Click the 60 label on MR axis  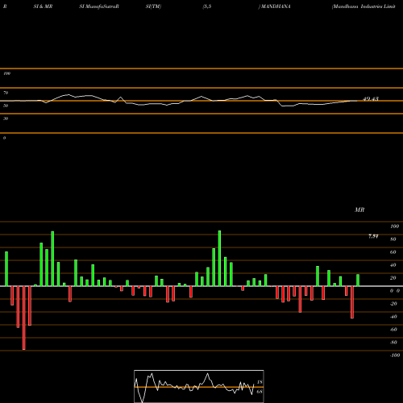click(x=393, y=252)
